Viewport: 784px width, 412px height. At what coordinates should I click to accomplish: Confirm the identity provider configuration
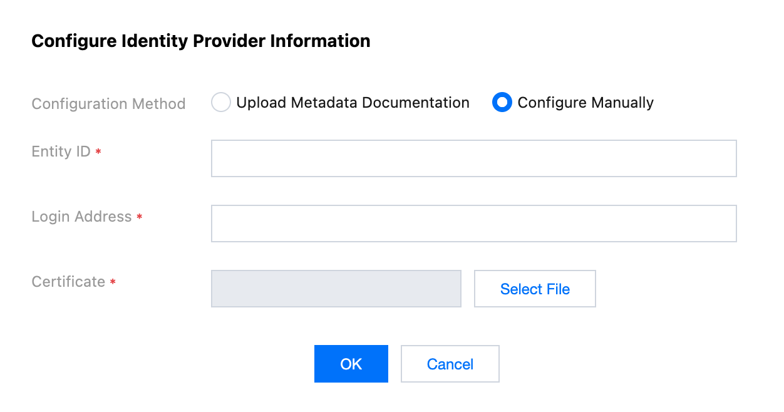[x=351, y=364]
